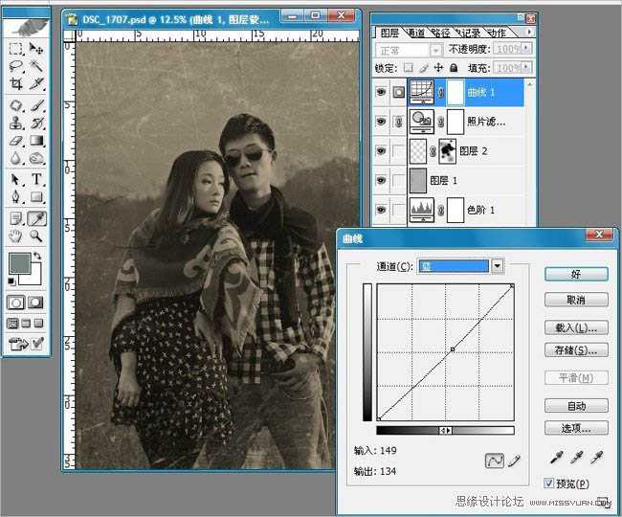This screenshot has width=622, height=517.
Task: Select the Eraser tool
Action: coord(16,141)
